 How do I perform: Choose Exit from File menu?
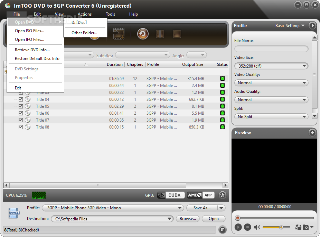36,88
